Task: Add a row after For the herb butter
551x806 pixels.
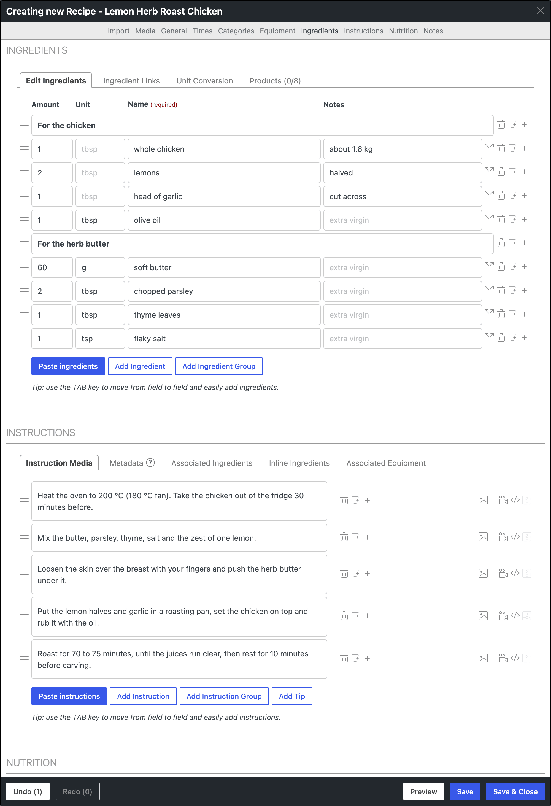Action: [524, 243]
